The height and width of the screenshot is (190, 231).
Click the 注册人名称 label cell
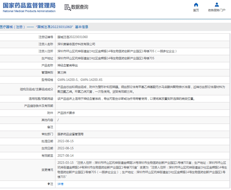(46, 44)
